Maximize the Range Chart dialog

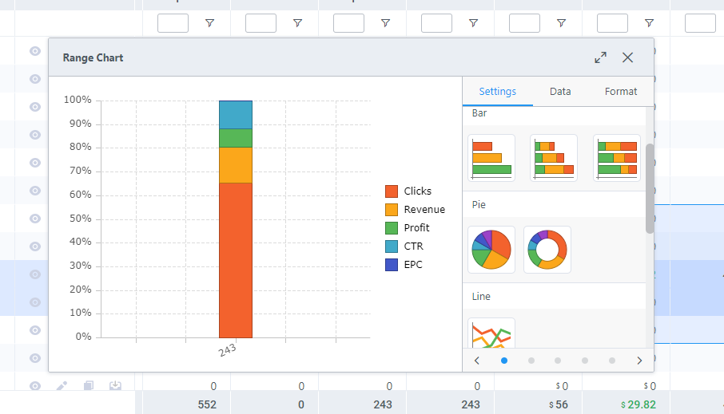(600, 57)
